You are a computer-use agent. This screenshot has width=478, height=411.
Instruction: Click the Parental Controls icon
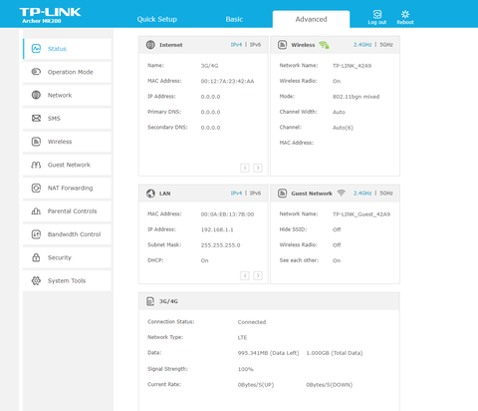click(x=36, y=211)
